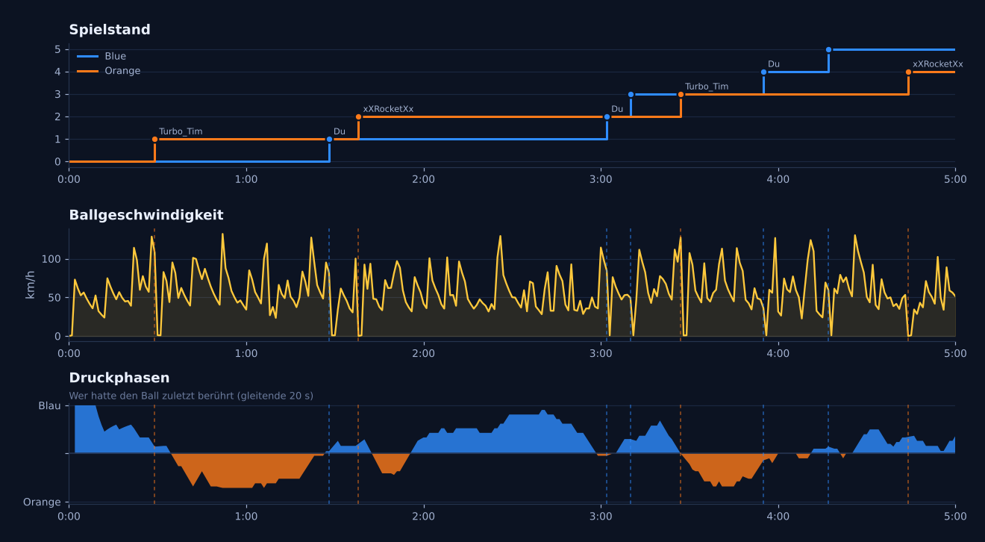Select Du's blue goal dot at score 1
The width and height of the screenshot is (985, 542).
[329, 140]
